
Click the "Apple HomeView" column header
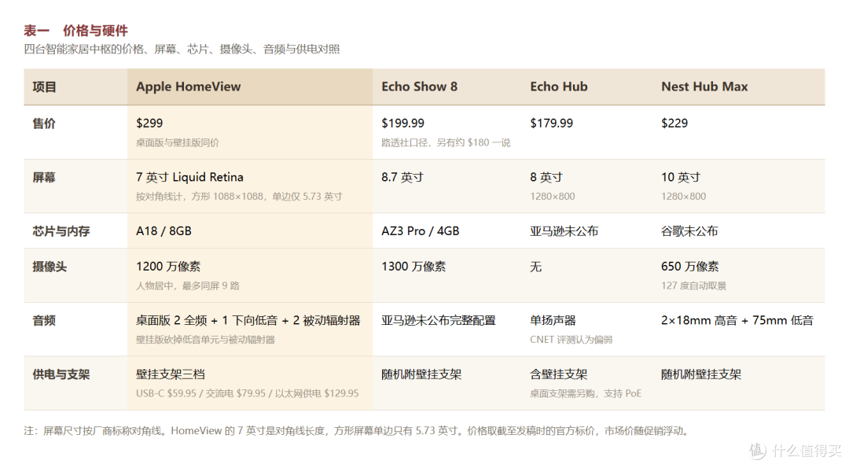click(x=189, y=87)
